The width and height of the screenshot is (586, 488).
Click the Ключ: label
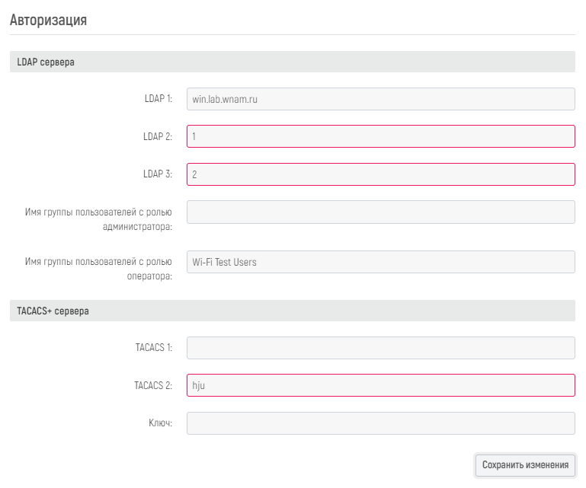pyautogui.click(x=160, y=423)
